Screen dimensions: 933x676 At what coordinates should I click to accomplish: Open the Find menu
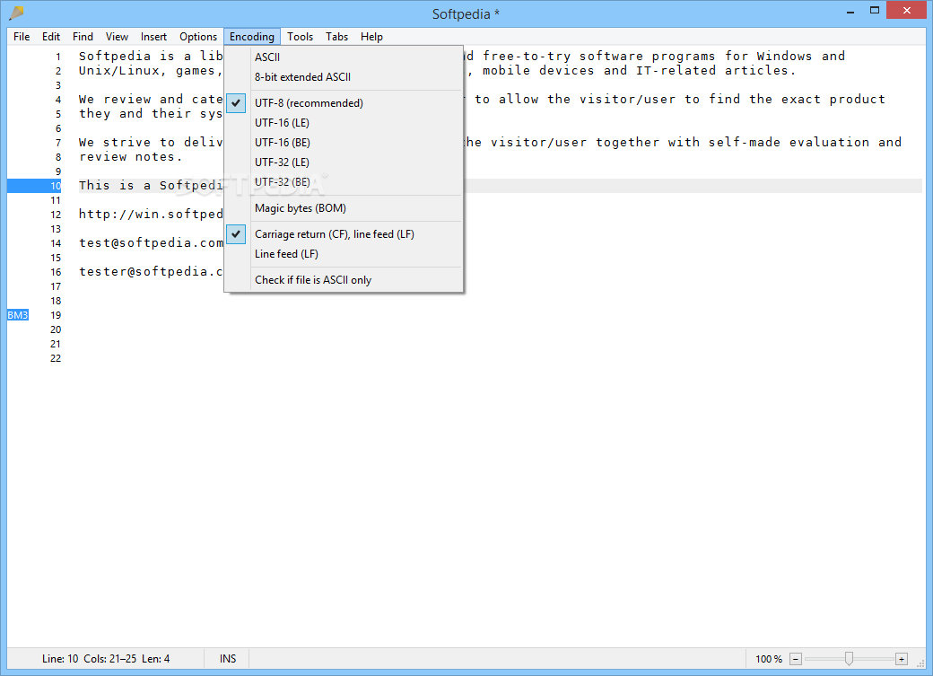coord(83,37)
